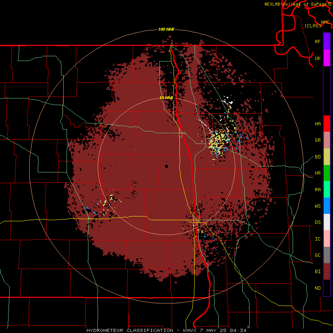Viewport: 333px width, 333px height.
Task: Click the HYDROMETEOR CLASSIFICATION title text
Action: pos(130,330)
